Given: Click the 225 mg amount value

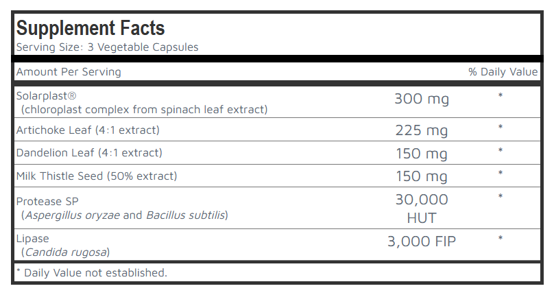Looking at the screenshot, I should [x=422, y=130].
